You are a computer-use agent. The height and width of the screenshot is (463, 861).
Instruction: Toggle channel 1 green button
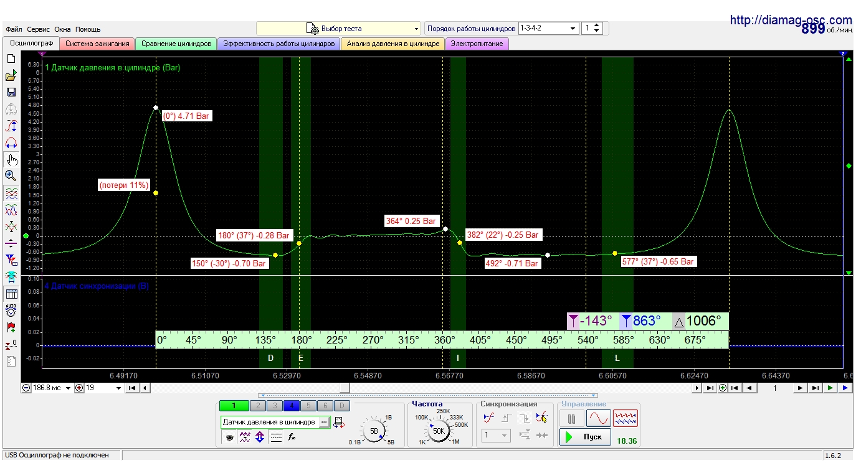(234, 406)
